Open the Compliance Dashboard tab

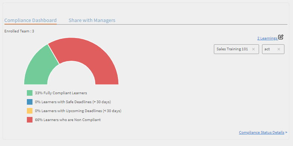[x=31, y=20]
